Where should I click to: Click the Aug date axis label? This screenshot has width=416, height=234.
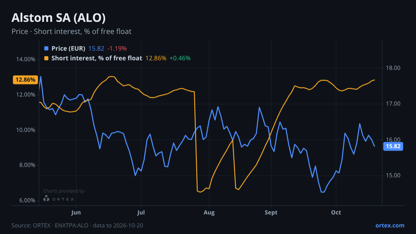point(209,212)
